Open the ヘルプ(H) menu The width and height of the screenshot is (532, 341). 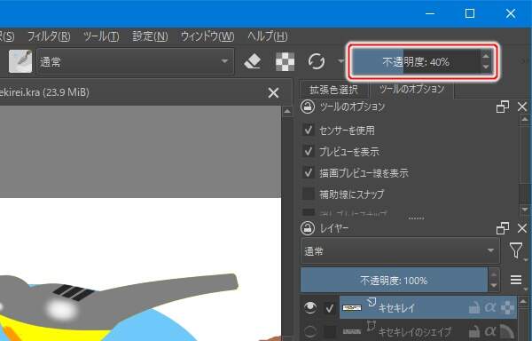(x=268, y=36)
